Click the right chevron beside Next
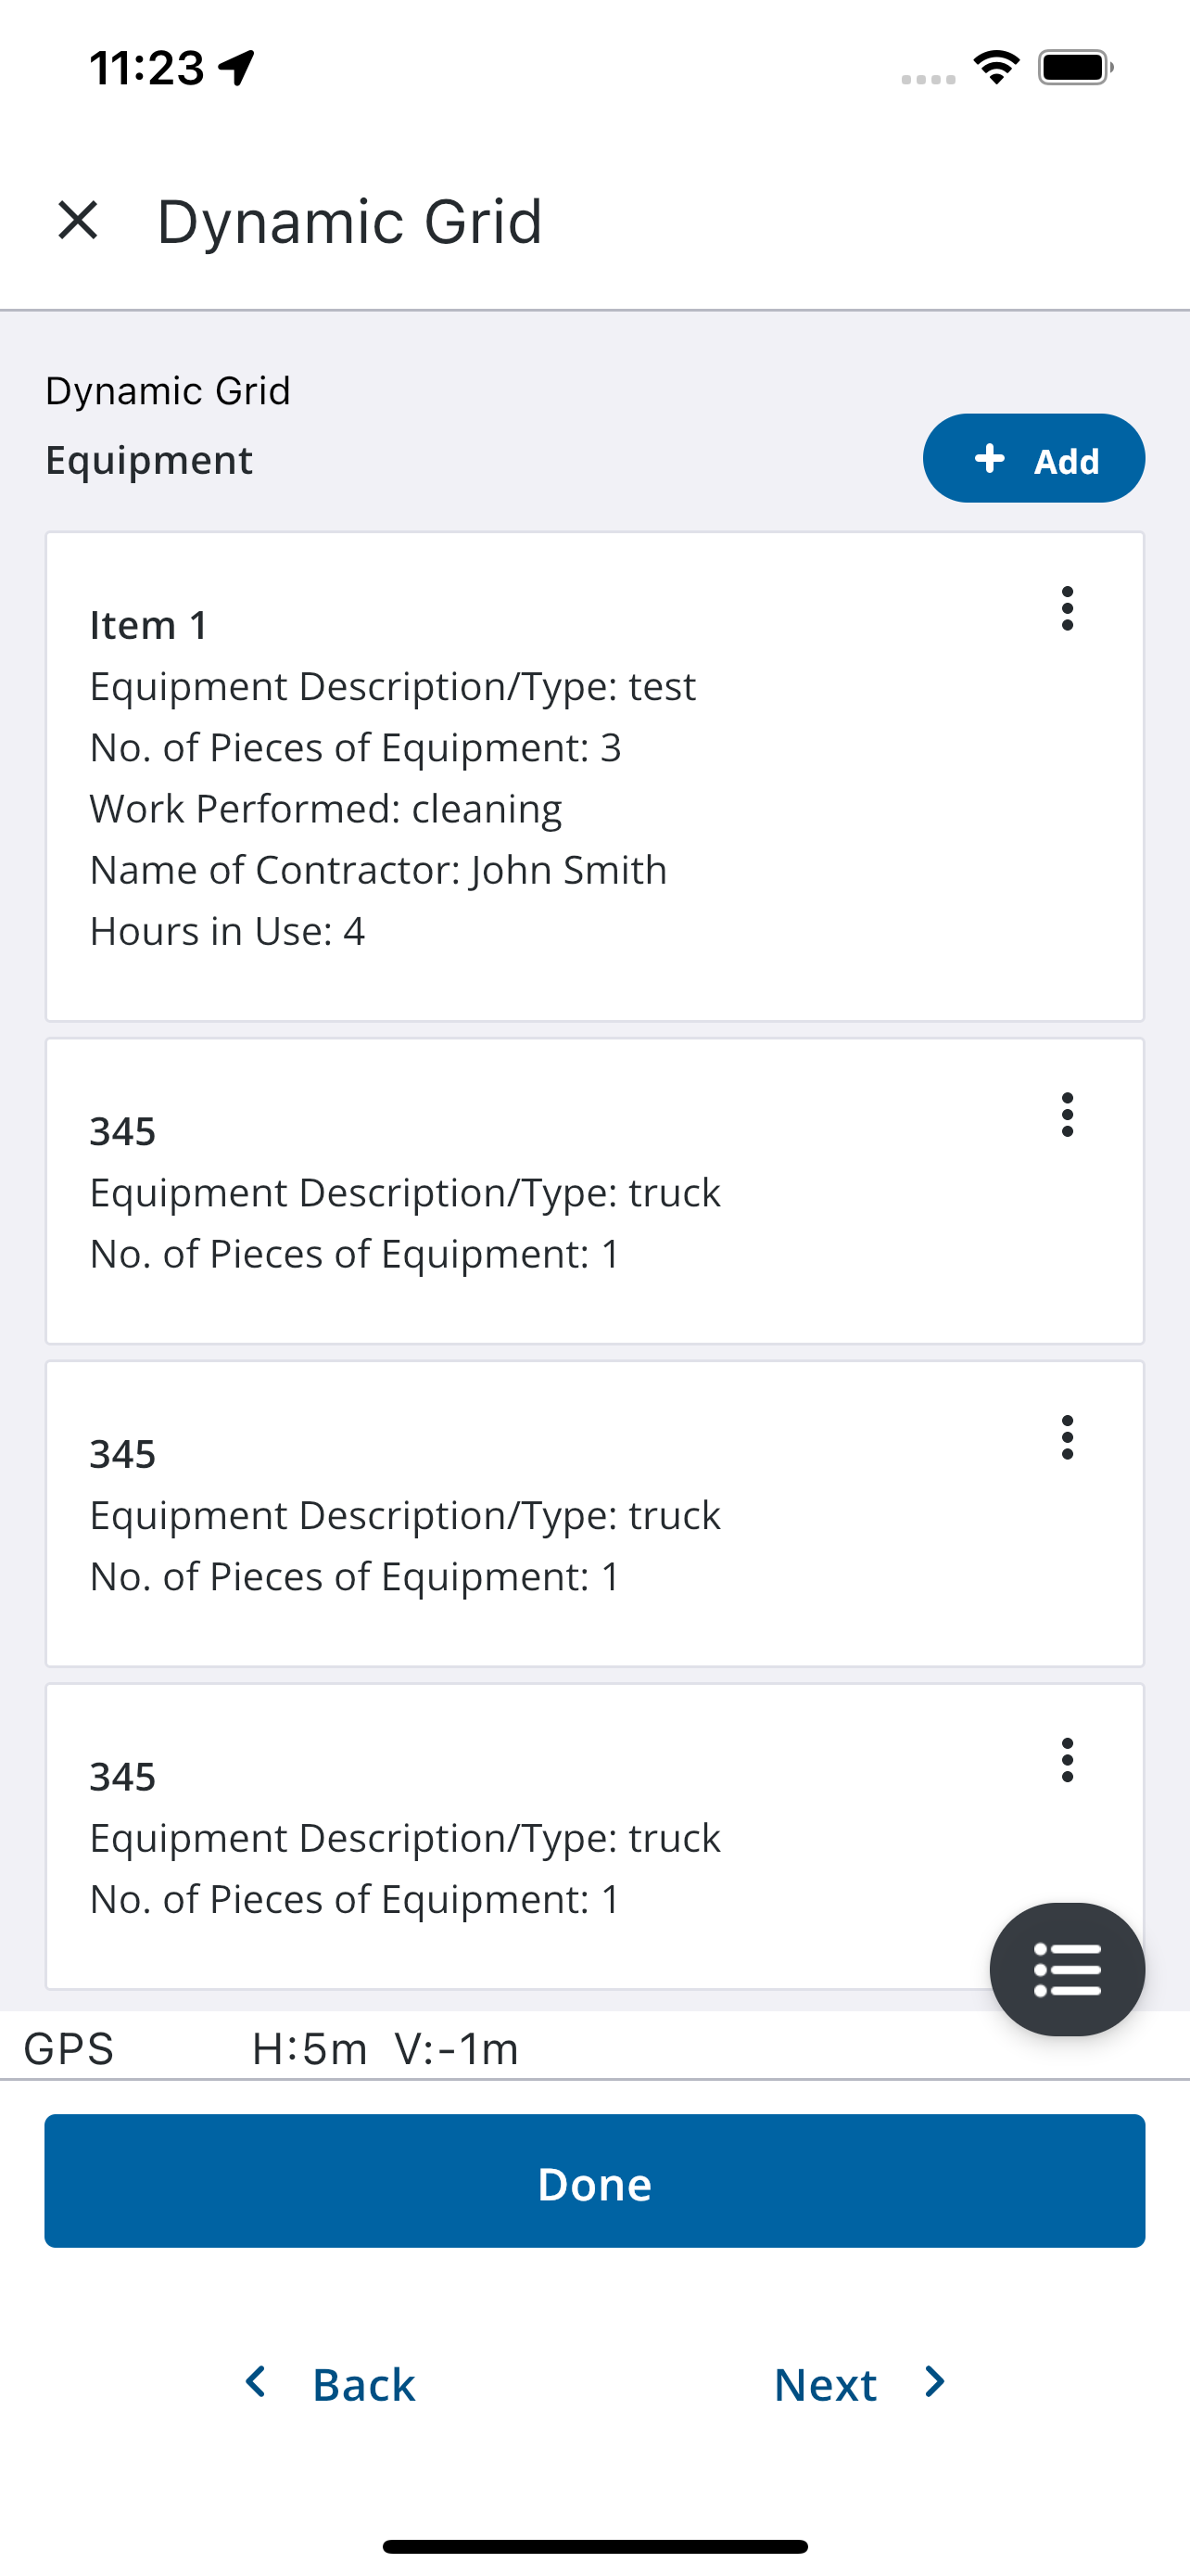This screenshot has width=1190, height=2576. [935, 2382]
